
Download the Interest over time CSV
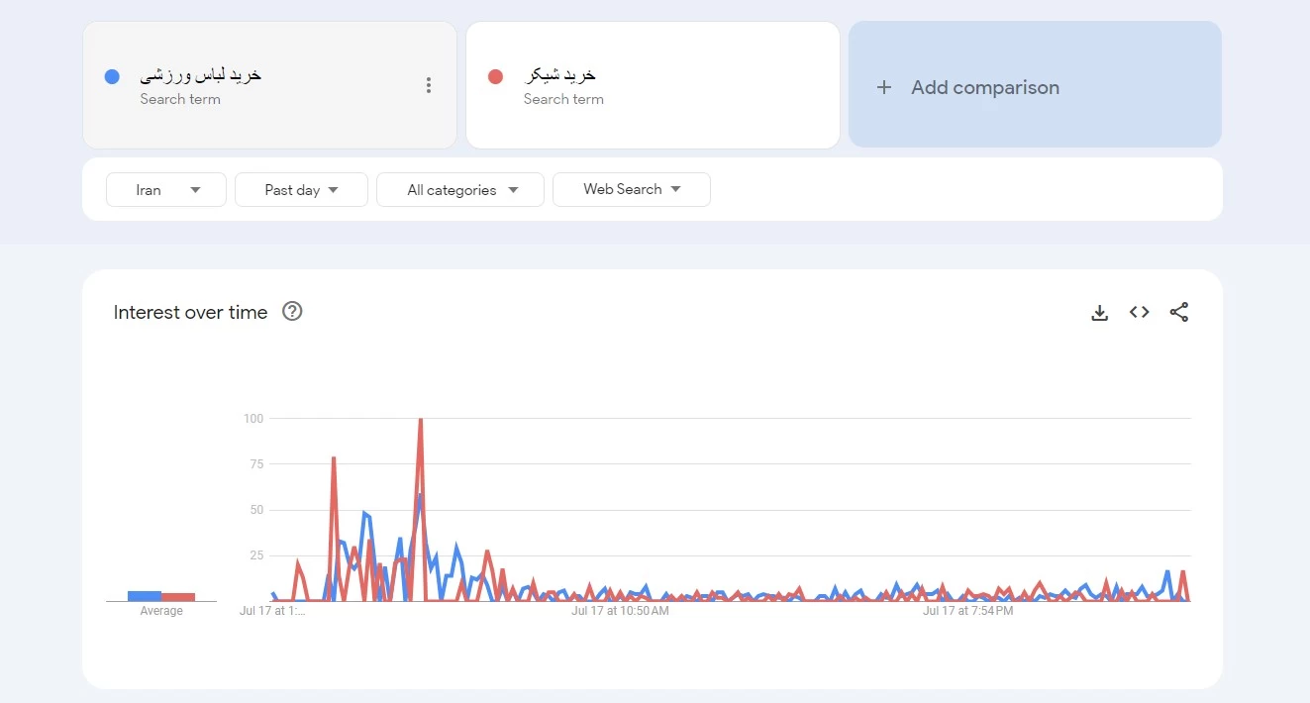point(1099,313)
